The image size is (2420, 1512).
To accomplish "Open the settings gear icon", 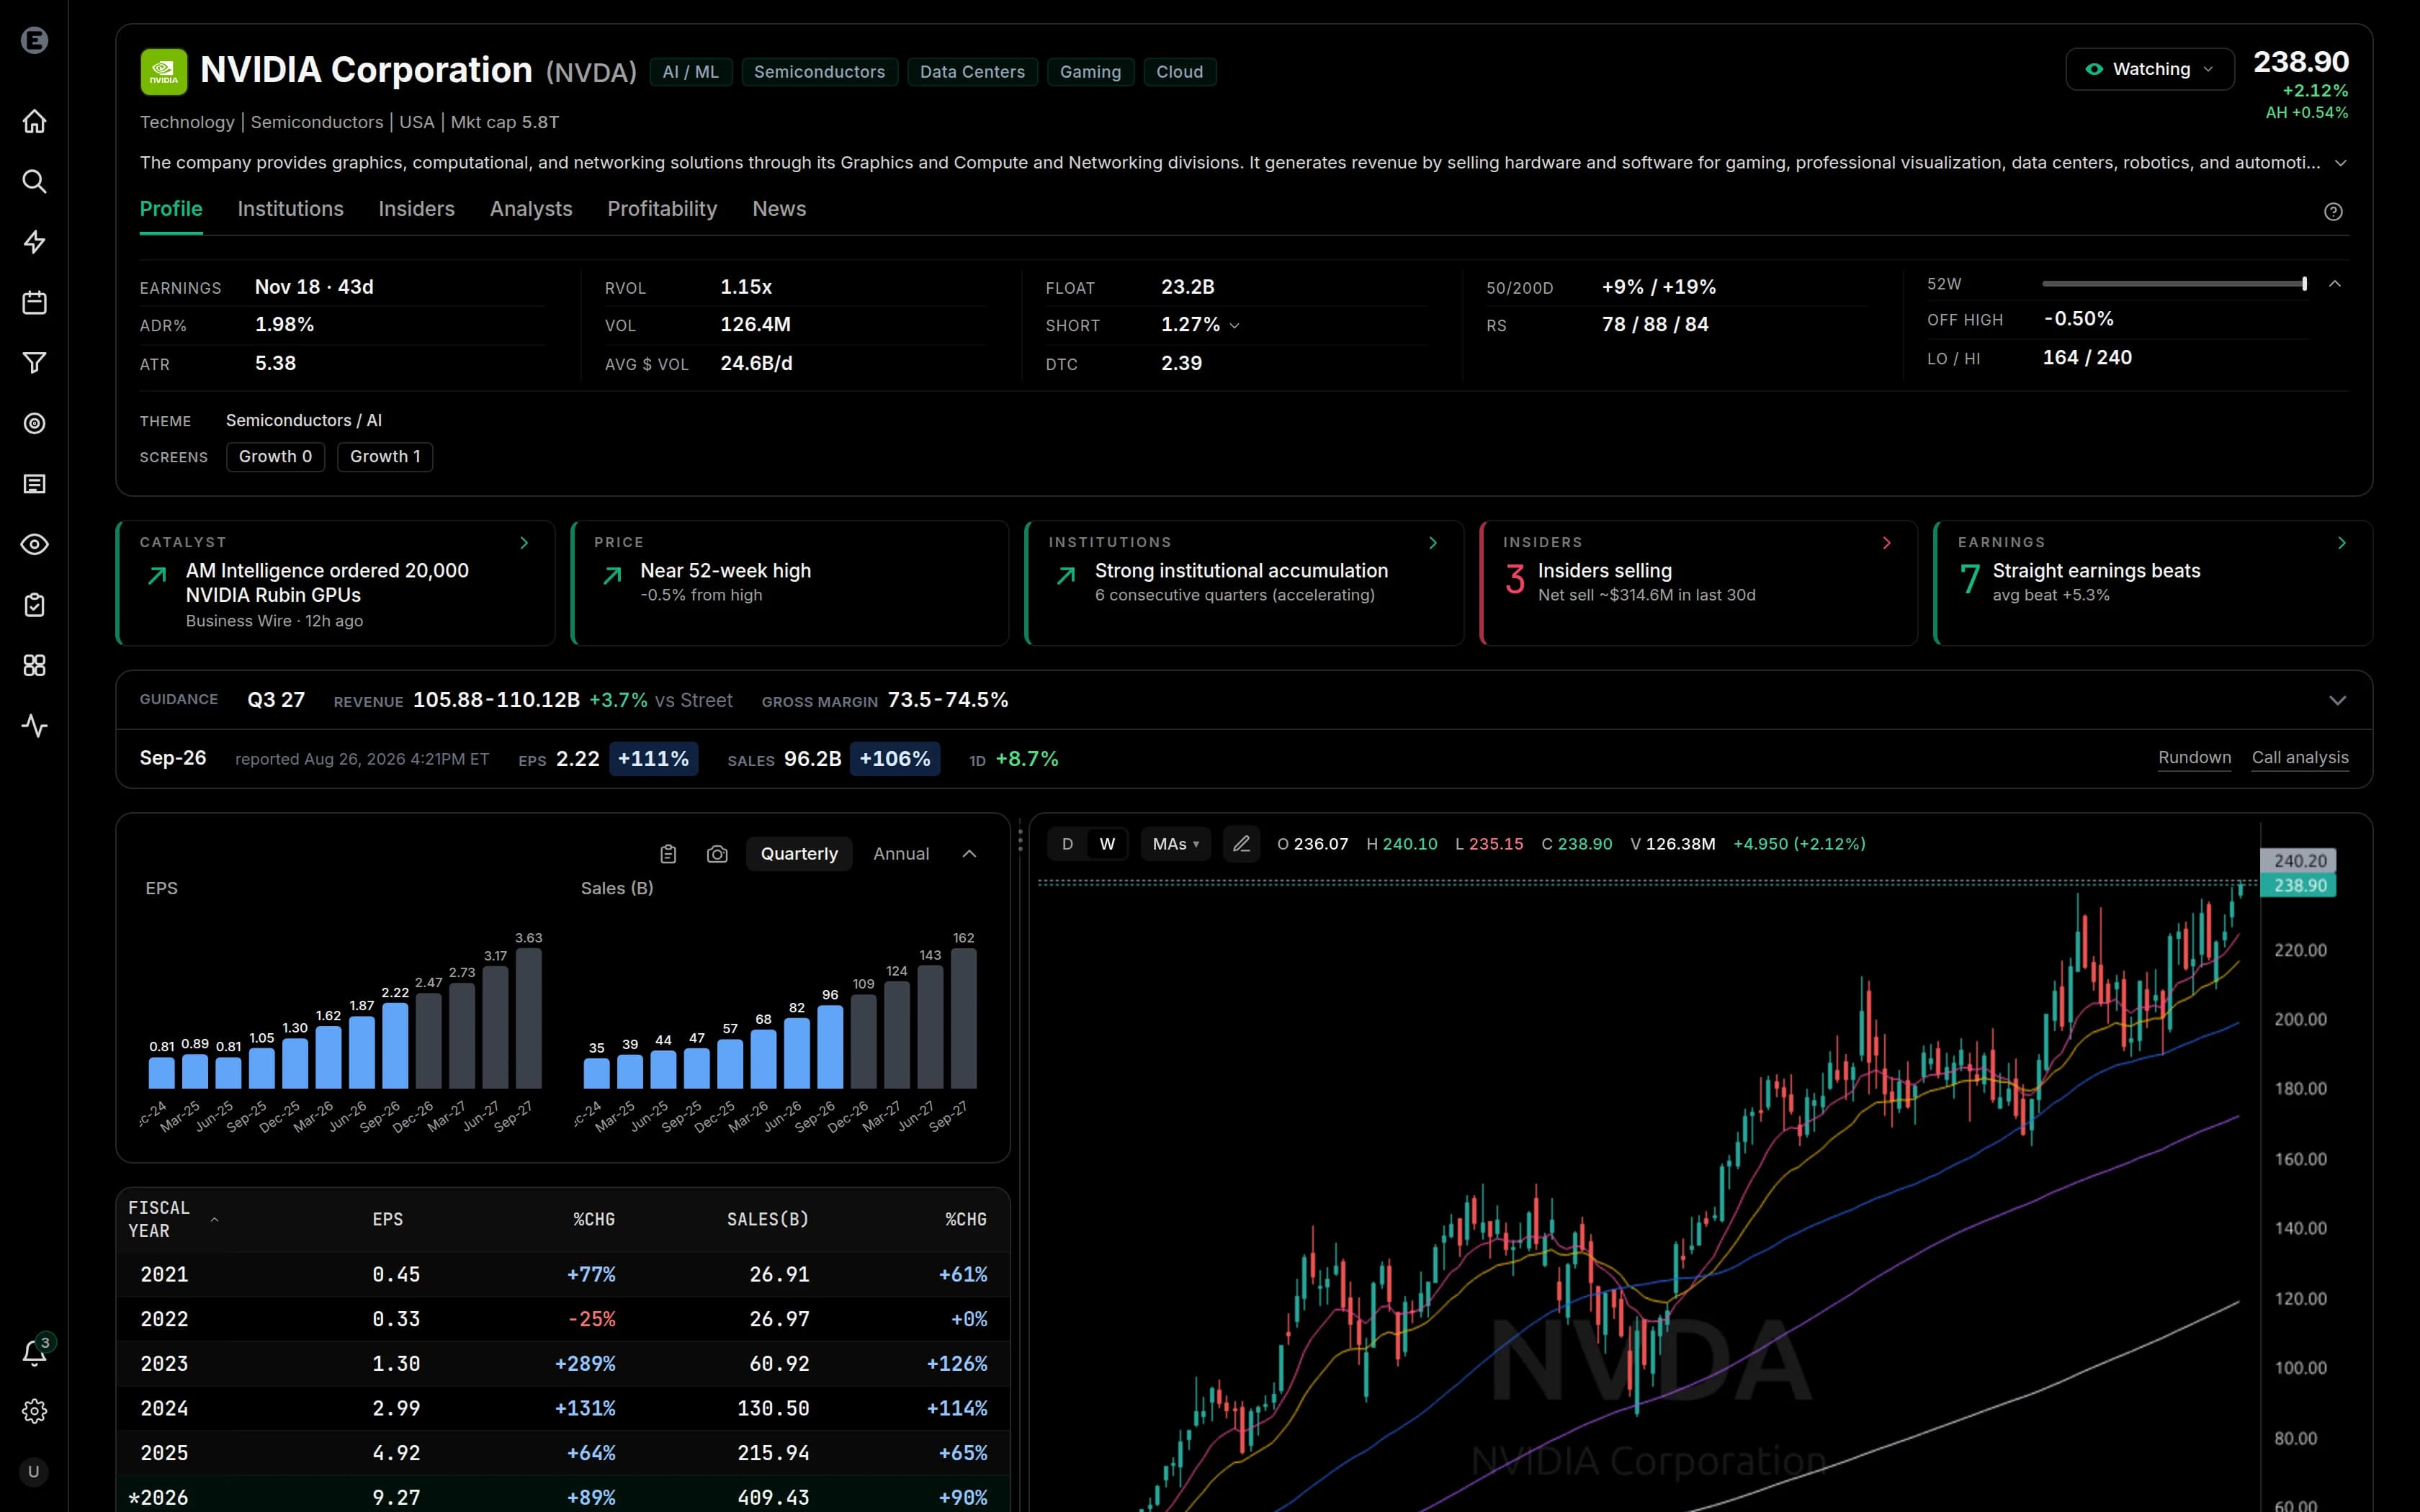I will pyautogui.click(x=34, y=1411).
